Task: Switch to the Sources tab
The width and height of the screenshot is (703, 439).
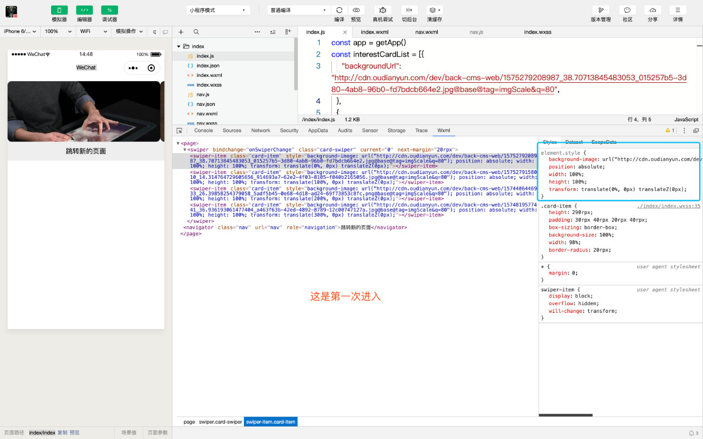Action: point(232,131)
